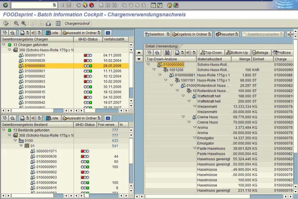Screen dimensions: 298x199
Task: Select batch 0000001071 in Chargen list
Action: (x=35, y=55)
